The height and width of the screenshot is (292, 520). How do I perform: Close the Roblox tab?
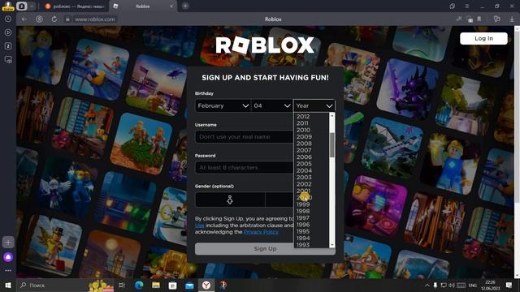[171, 6]
